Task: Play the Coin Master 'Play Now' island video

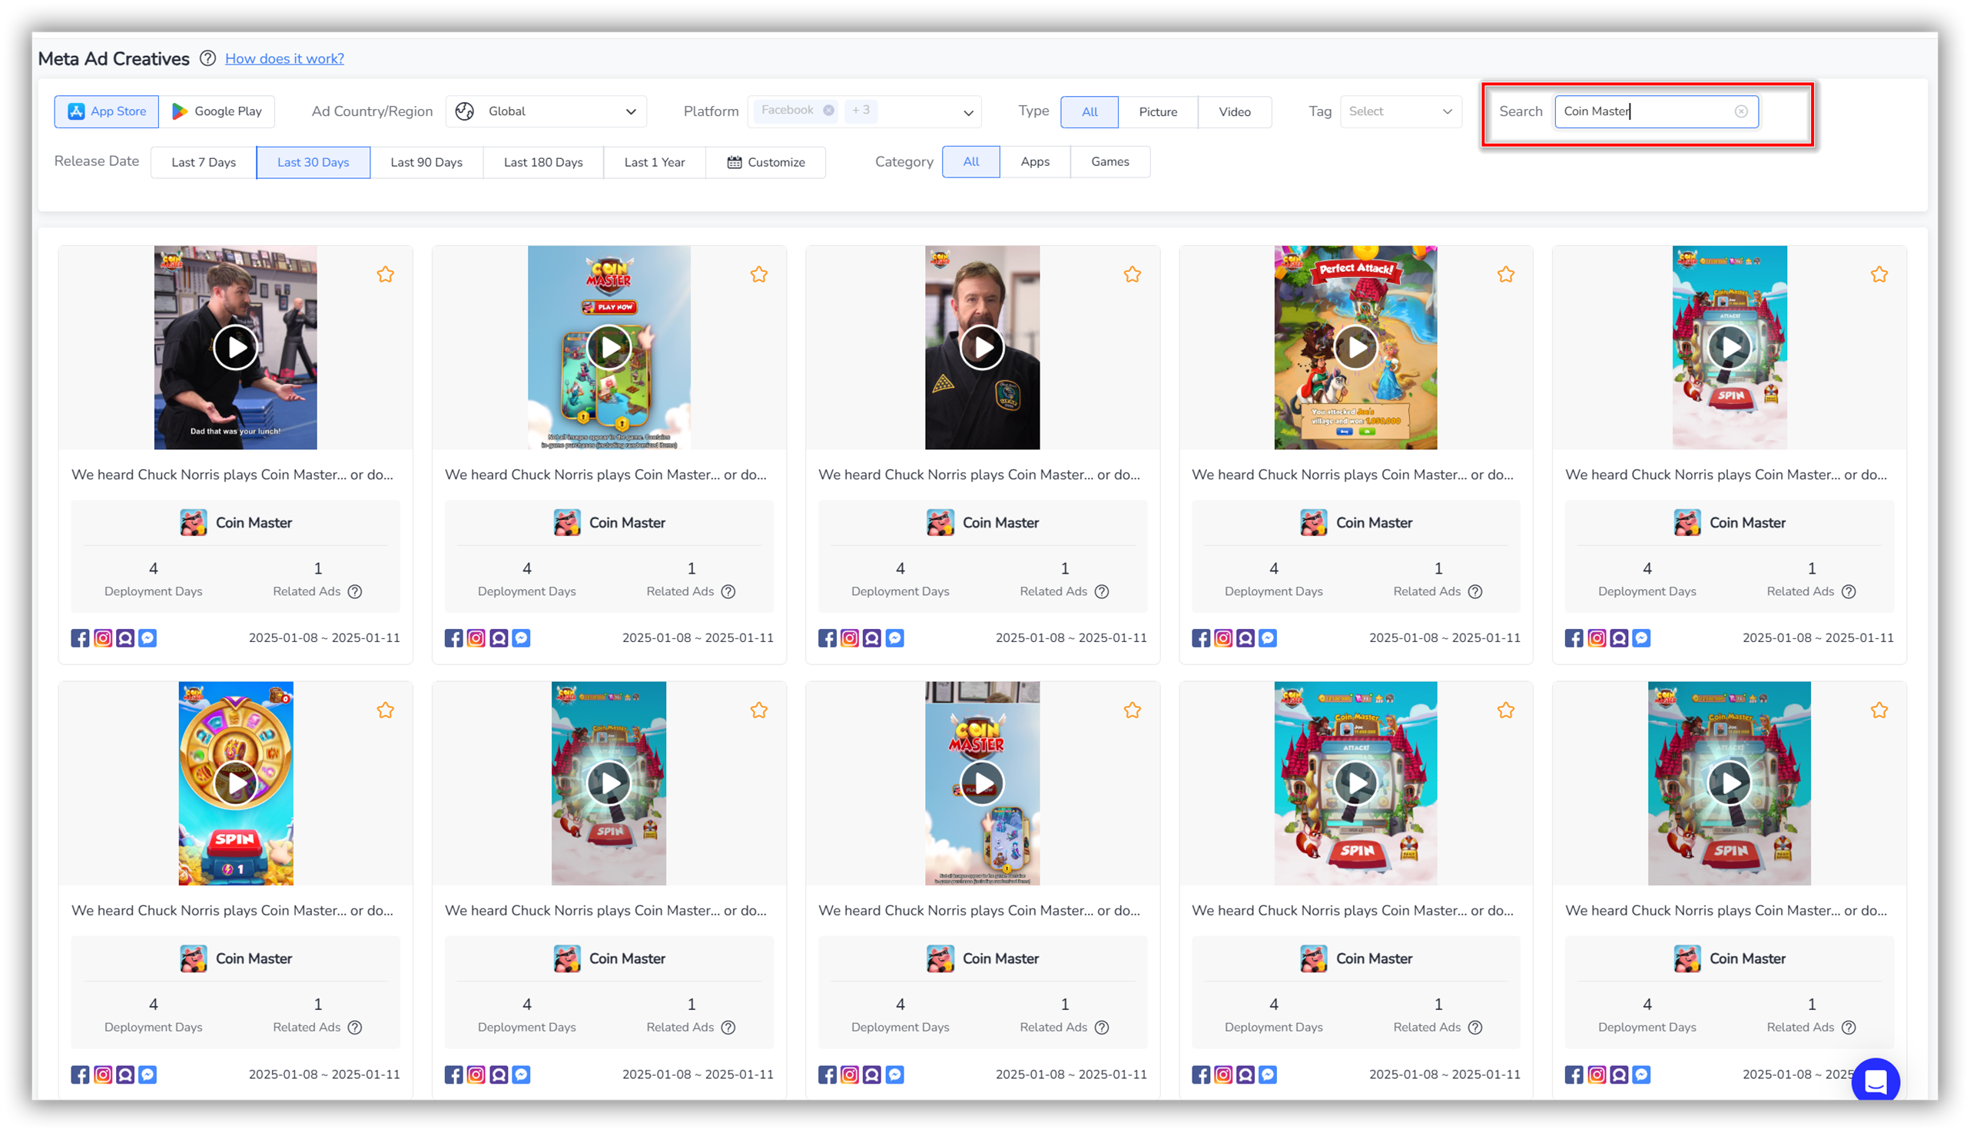Action: (x=609, y=348)
